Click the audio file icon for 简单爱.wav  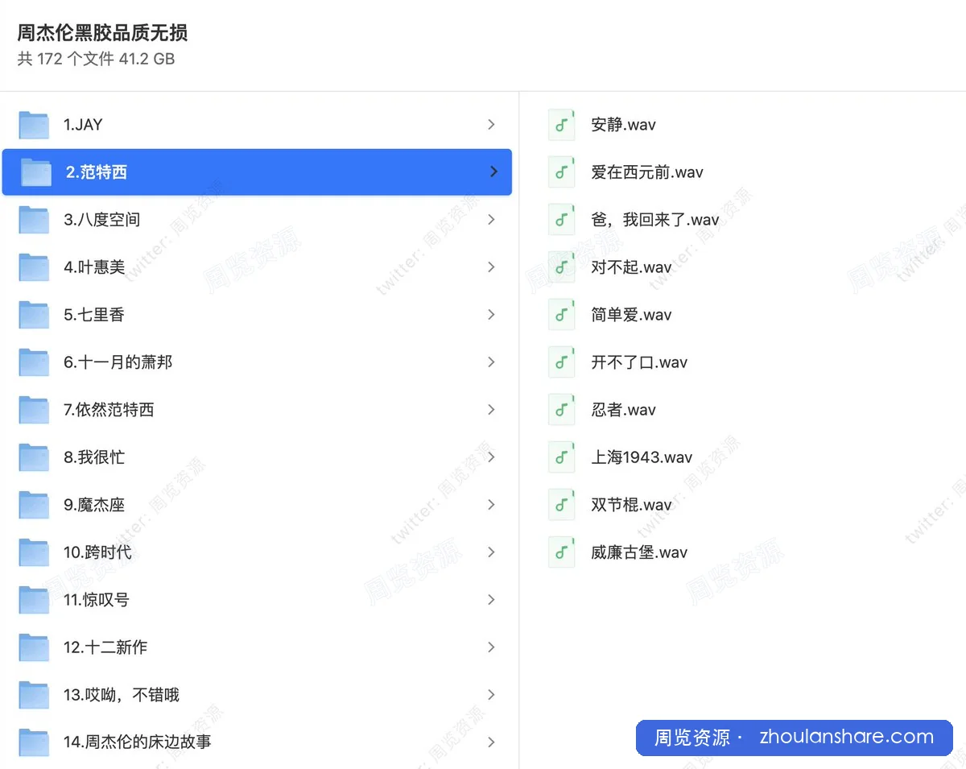tap(562, 315)
